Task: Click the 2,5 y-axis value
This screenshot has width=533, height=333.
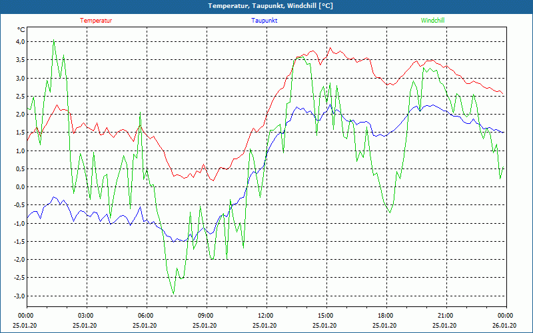Action: 21,96
